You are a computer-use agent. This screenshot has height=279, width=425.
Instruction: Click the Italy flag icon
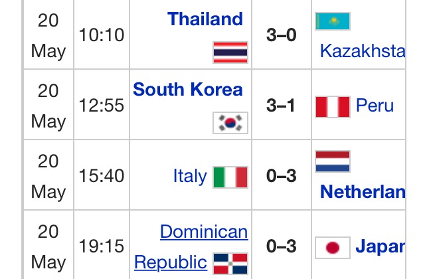pyautogui.click(x=230, y=177)
